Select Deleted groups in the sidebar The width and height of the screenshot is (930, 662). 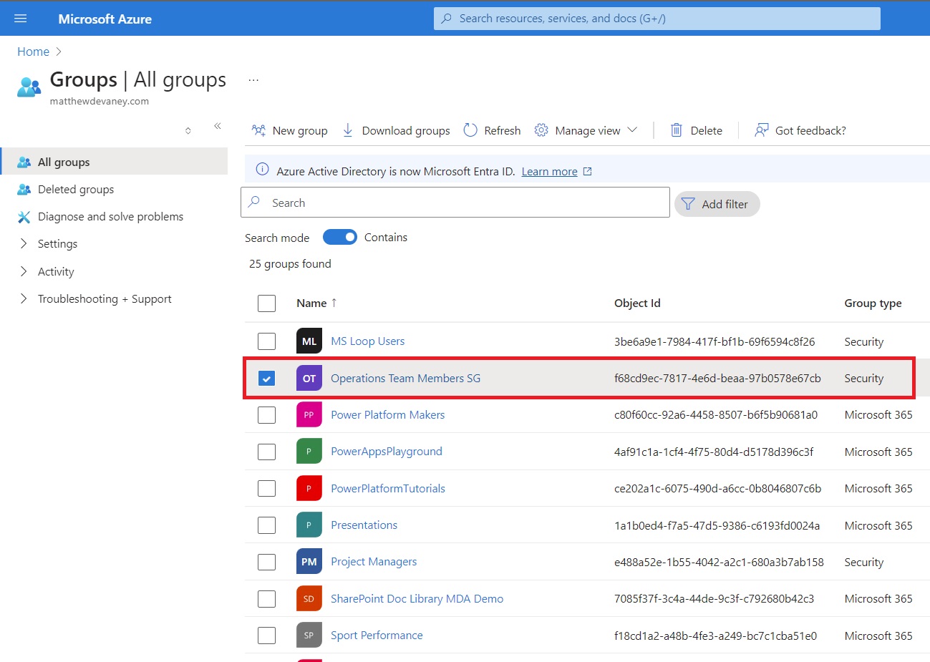(74, 189)
